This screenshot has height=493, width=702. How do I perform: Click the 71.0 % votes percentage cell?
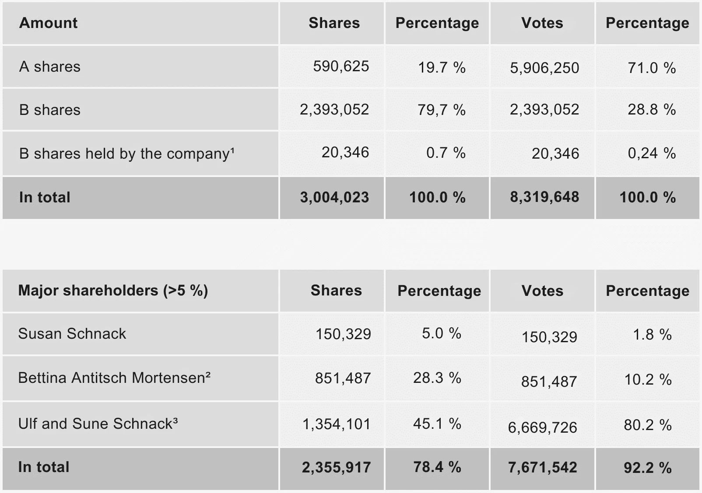(x=652, y=68)
